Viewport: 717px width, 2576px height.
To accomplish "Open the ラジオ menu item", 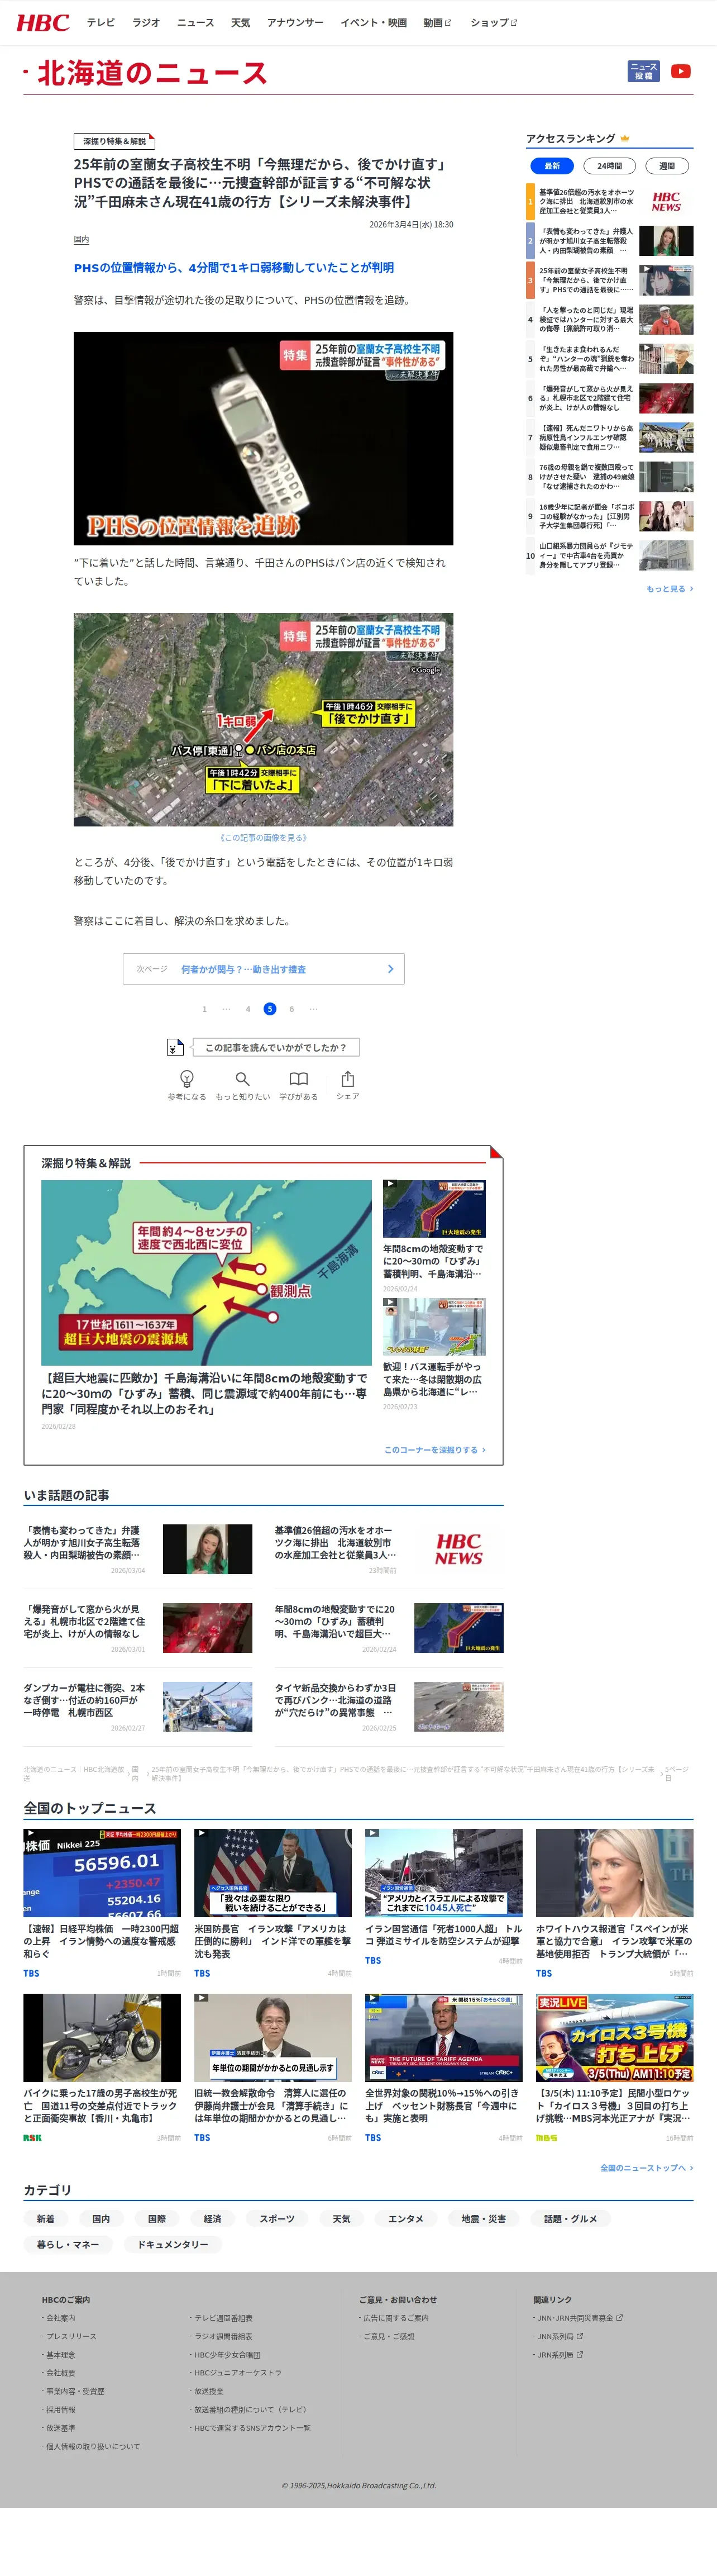I will [146, 22].
